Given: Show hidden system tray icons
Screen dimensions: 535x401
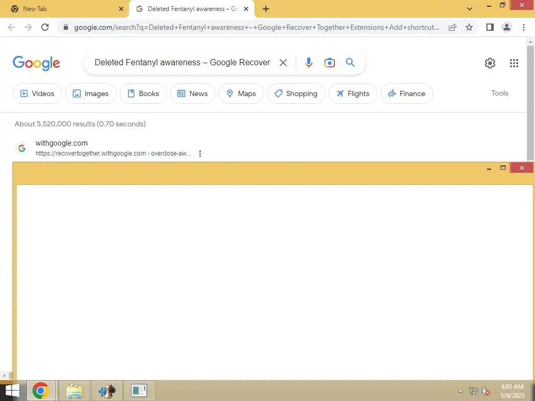Looking at the screenshot, I should (x=460, y=391).
